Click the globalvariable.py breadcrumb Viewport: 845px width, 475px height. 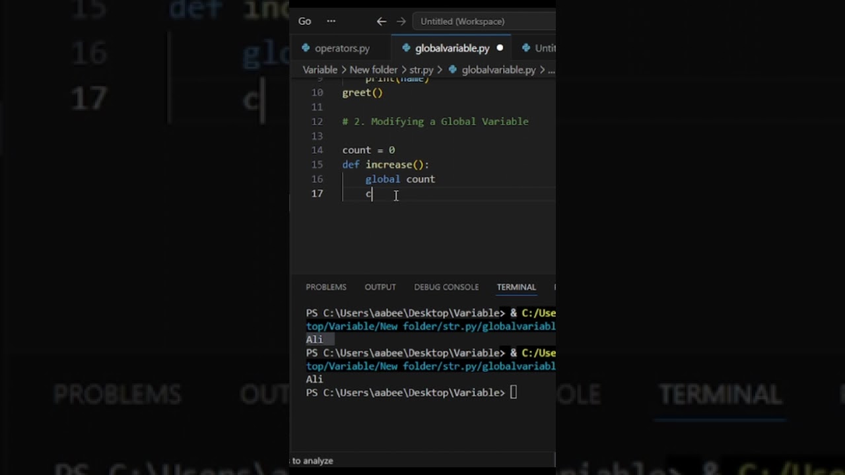498,69
